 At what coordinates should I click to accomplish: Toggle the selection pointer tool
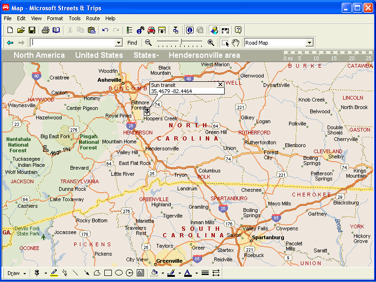225,43
